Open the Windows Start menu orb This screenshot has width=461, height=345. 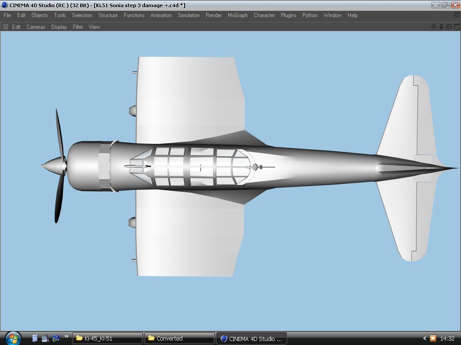[13, 338]
